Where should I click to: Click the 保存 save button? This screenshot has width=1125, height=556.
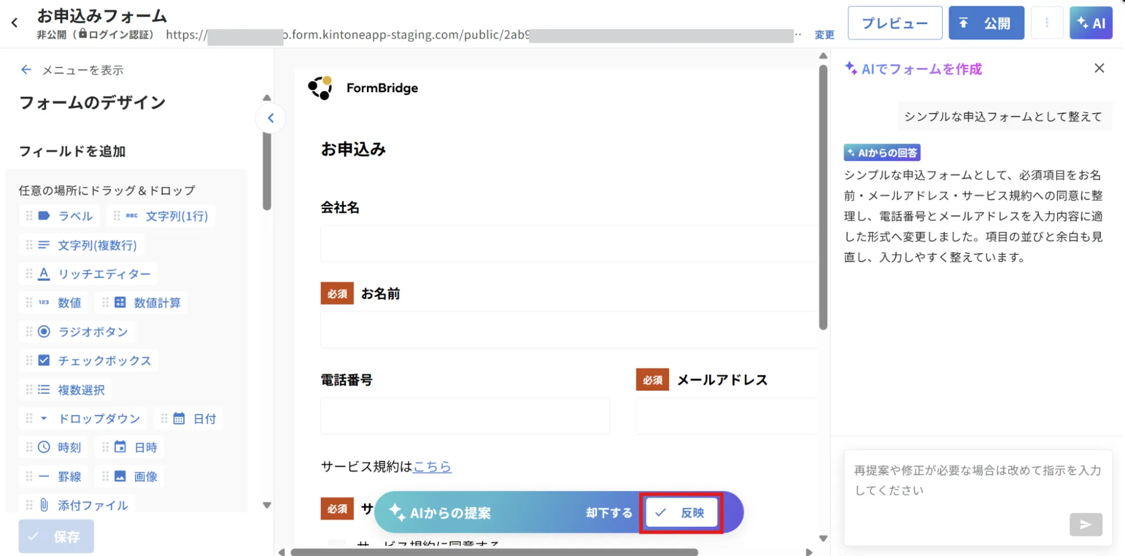point(56,536)
